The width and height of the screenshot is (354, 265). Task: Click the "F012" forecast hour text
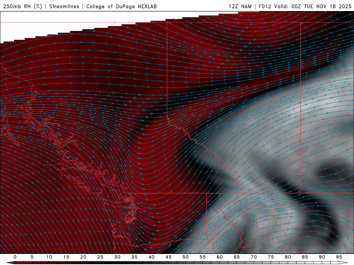[x=265, y=6]
